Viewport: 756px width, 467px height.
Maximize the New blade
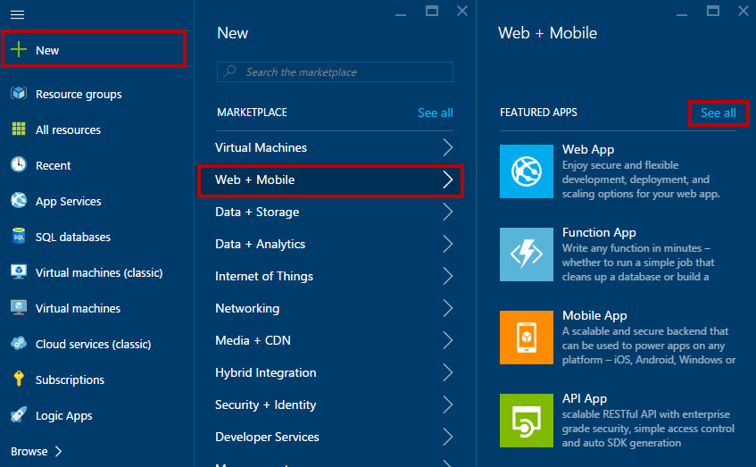pyautogui.click(x=432, y=11)
